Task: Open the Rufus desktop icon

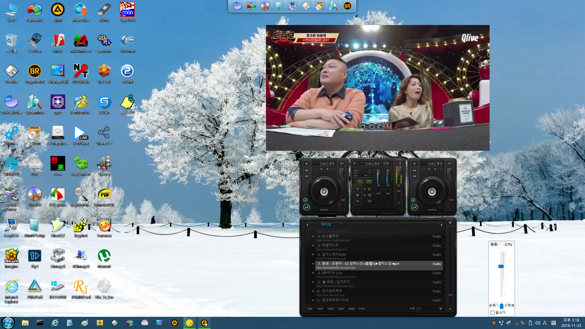Action: (x=104, y=12)
